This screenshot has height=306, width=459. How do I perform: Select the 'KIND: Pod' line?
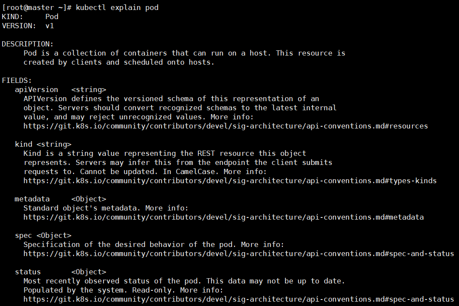pyautogui.click(x=30, y=16)
